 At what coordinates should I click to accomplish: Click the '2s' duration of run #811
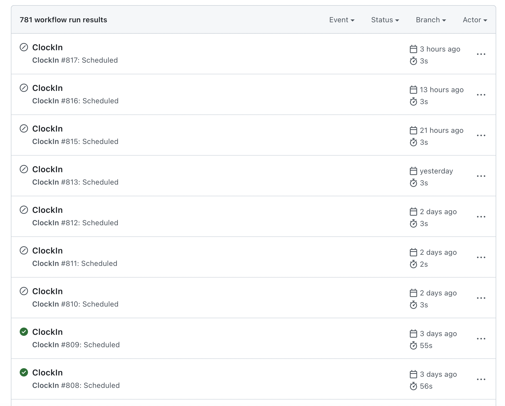(424, 264)
